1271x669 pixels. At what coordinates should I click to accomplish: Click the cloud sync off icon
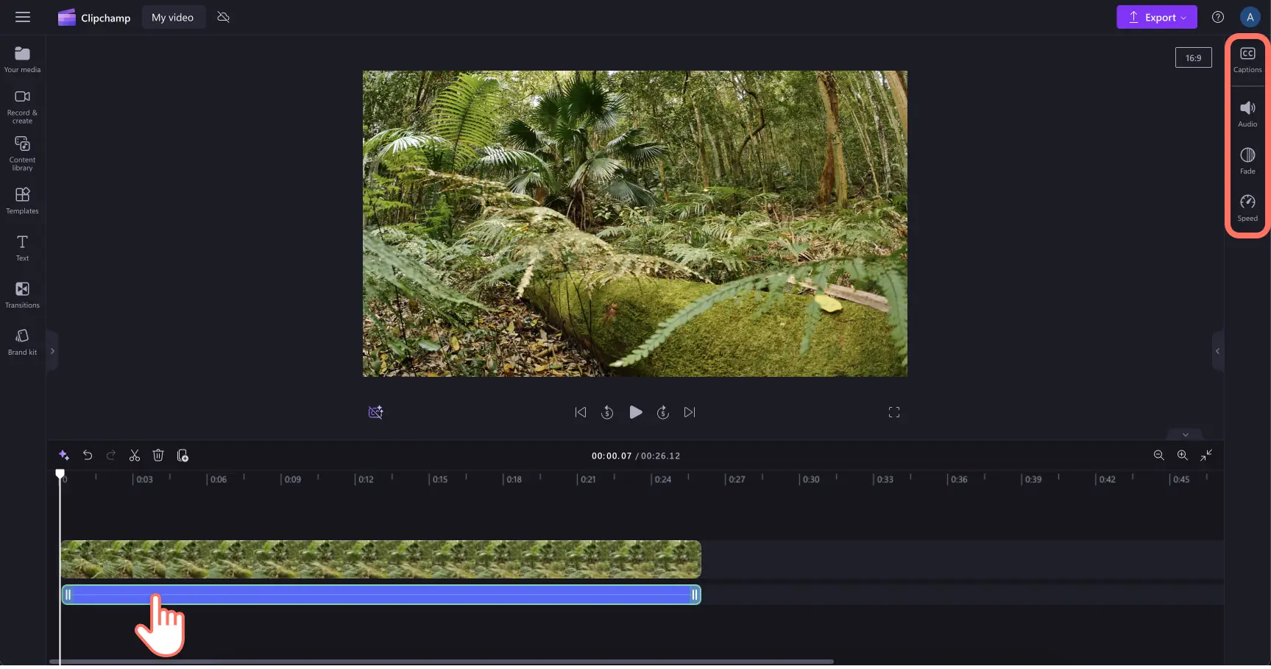pyautogui.click(x=224, y=17)
